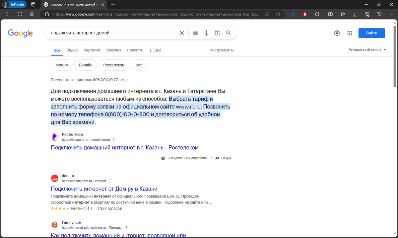Viewport: 398px width, 238px height.
Task: Clear the search query with X
Action: pyautogui.click(x=182, y=33)
